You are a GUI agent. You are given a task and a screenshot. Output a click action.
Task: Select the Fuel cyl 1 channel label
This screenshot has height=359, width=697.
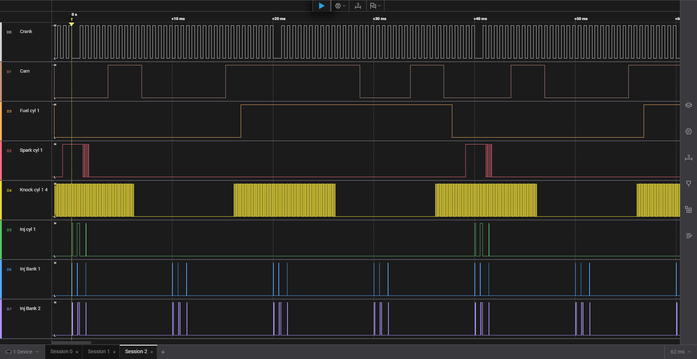pos(29,111)
